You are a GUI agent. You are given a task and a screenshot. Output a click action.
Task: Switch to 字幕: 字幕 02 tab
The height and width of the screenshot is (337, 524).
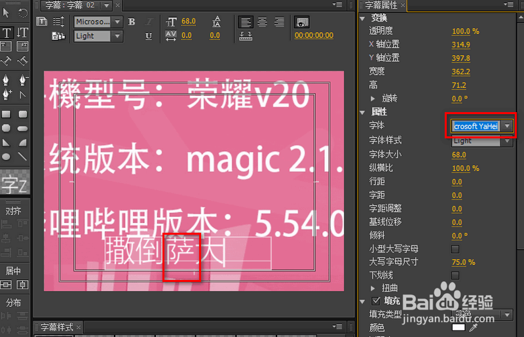pyautogui.click(x=70, y=5)
